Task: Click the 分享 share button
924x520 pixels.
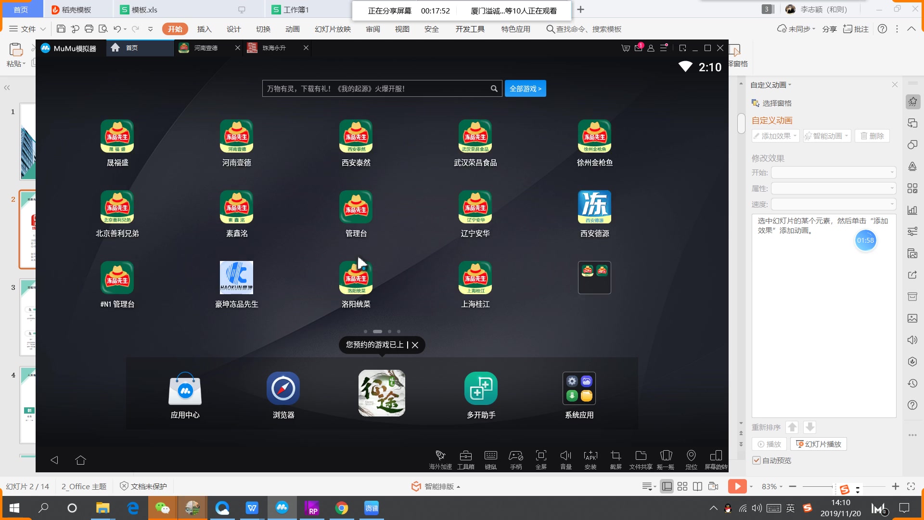Action: point(829,29)
